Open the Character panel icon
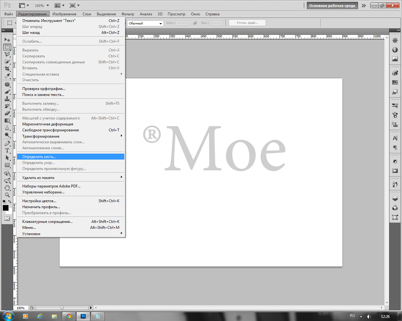The width and height of the screenshot is (402, 321). 395,138
